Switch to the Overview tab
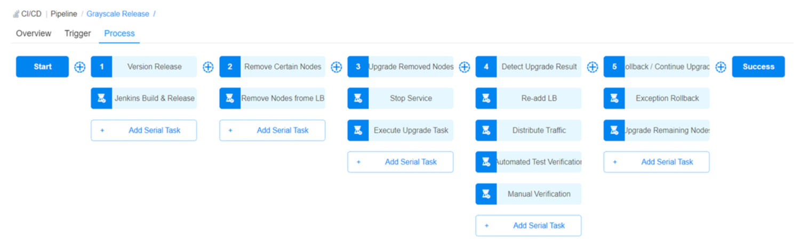 pyautogui.click(x=34, y=33)
